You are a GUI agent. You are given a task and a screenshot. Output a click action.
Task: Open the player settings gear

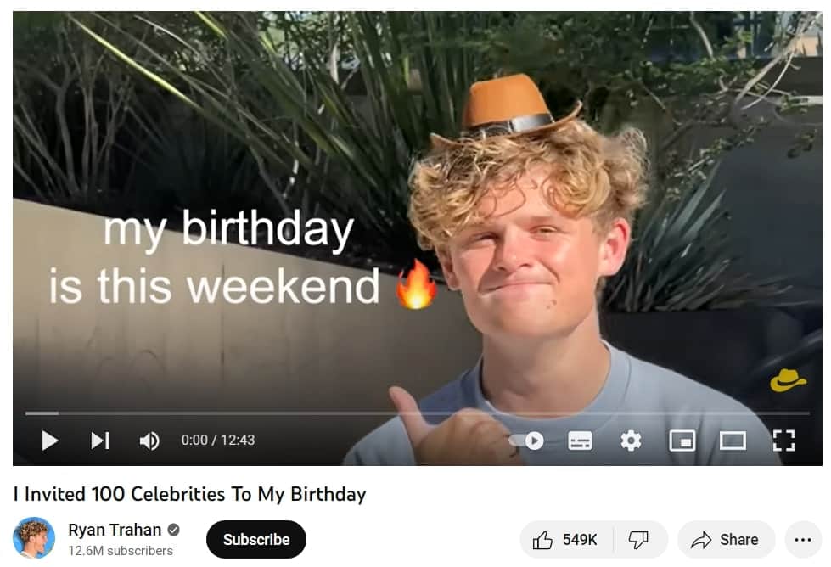[x=631, y=441]
